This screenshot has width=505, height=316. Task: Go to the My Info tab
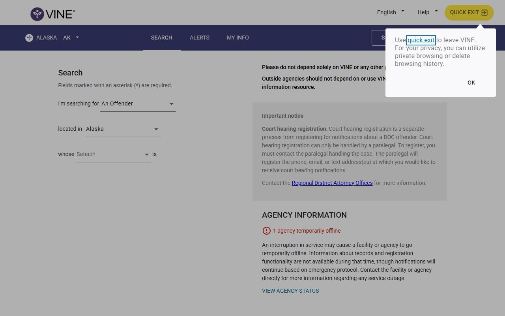tap(238, 38)
